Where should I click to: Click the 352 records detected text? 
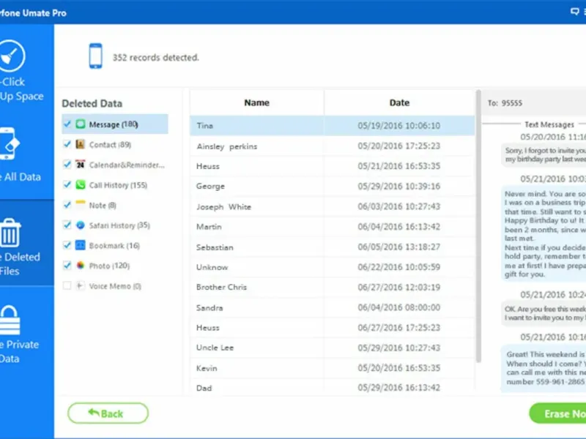click(156, 58)
